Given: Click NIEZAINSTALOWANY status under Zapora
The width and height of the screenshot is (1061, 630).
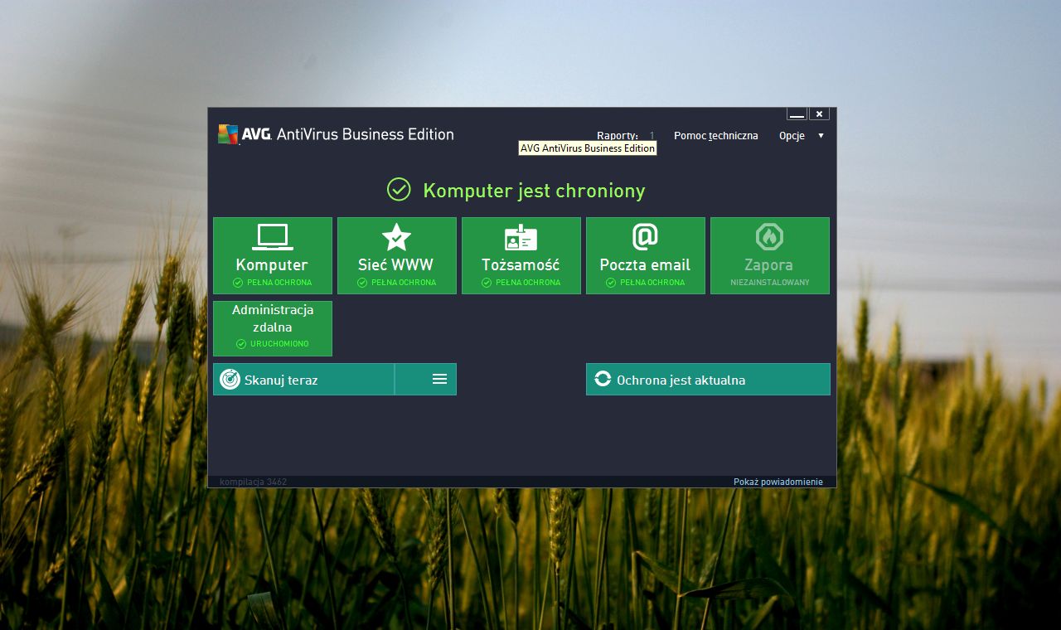Looking at the screenshot, I should pyautogui.click(x=770, y=283).
